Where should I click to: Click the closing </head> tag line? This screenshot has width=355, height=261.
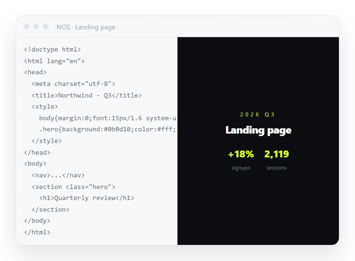coord(37,152)
